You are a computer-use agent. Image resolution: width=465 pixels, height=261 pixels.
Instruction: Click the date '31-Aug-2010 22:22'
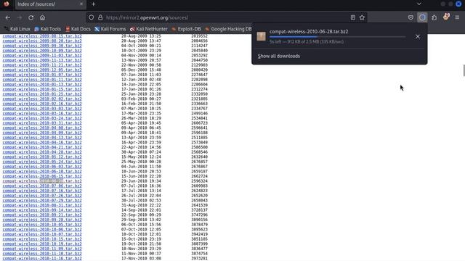tap(141, 205)
